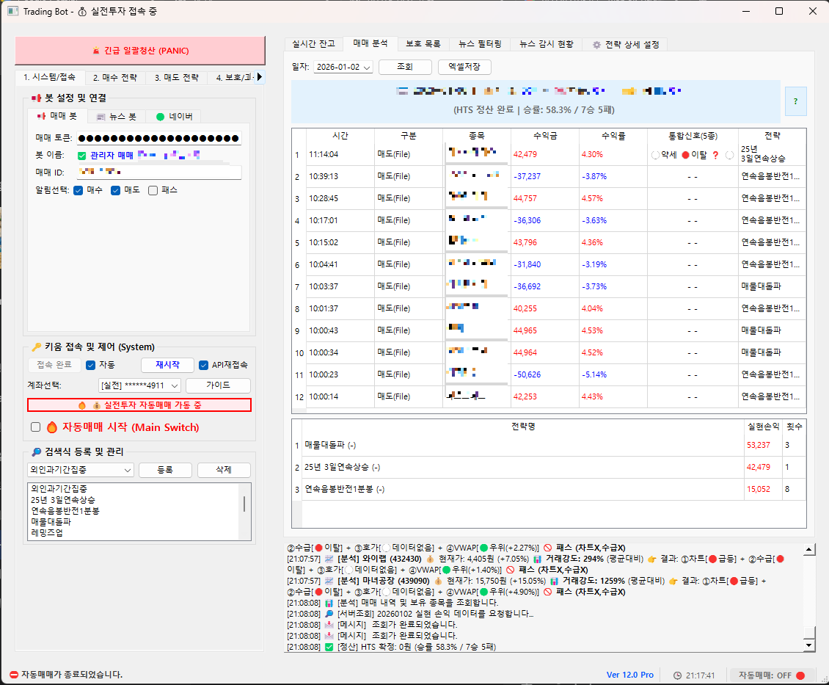
Task: Click the 실현손익 column header
Action: (x=764, y=427)
